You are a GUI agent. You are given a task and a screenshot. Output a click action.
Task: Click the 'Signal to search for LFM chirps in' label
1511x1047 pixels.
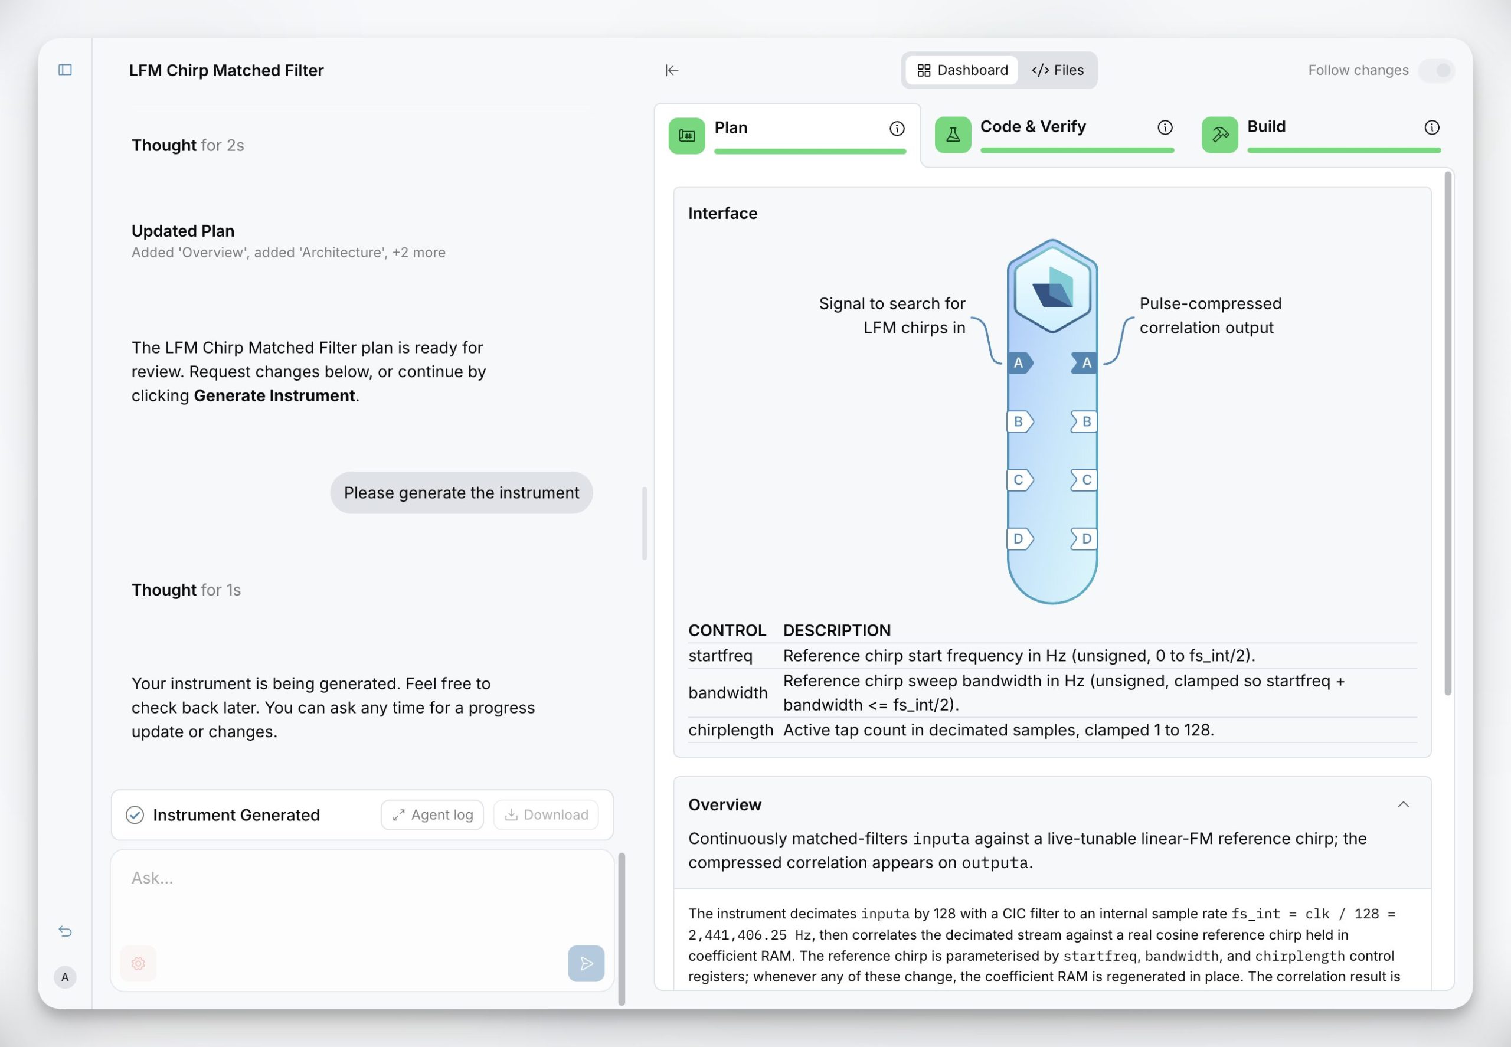pos(892,316)
